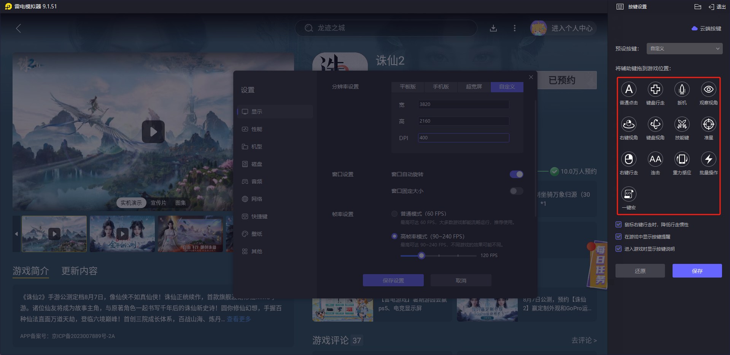
Task: Toggle 鼠标右键行走时 降低行走惯性 checkbox
Action: pyautogui.click(x=619, y=224)
